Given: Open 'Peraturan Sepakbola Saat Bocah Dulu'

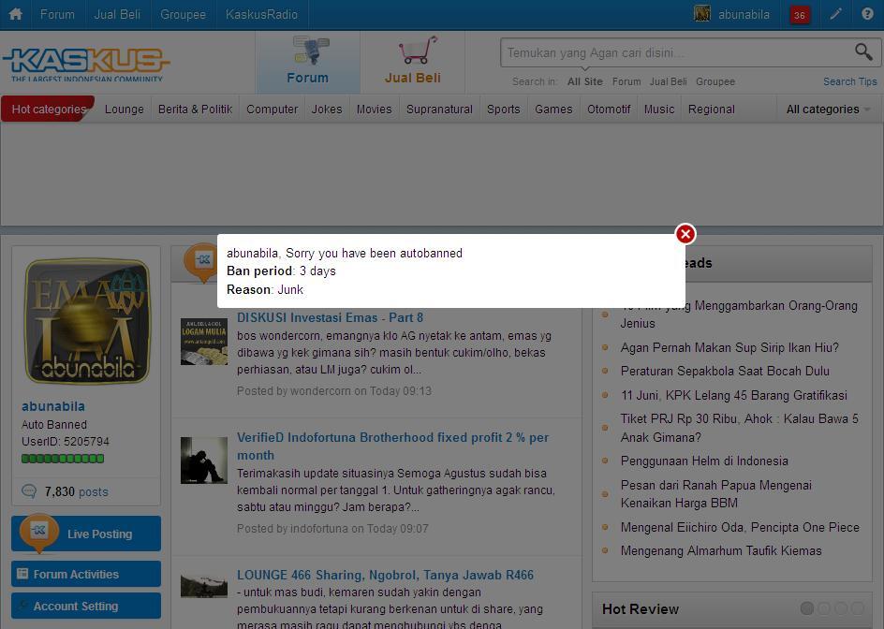Looking at the screenshot, I should [725, 371].
